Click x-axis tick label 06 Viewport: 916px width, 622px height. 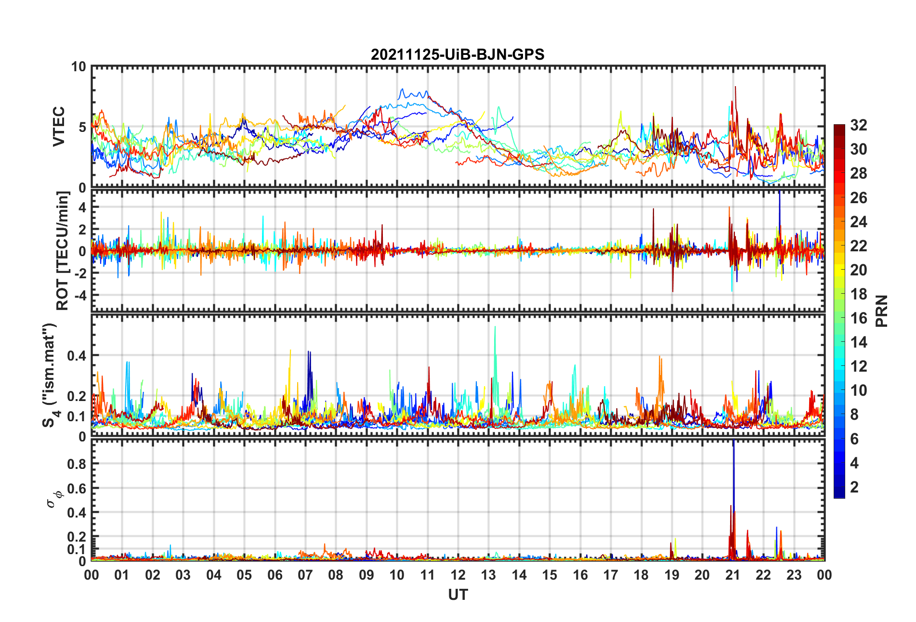pos(275,575)
